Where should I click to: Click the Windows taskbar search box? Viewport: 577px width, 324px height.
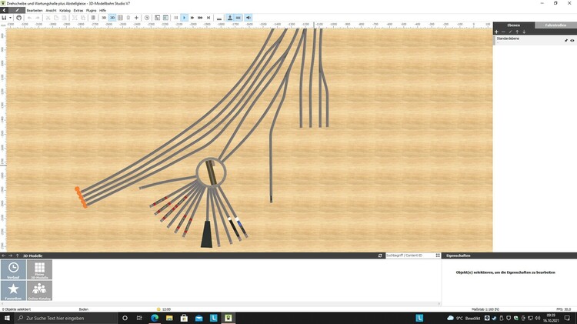point(65,318)
